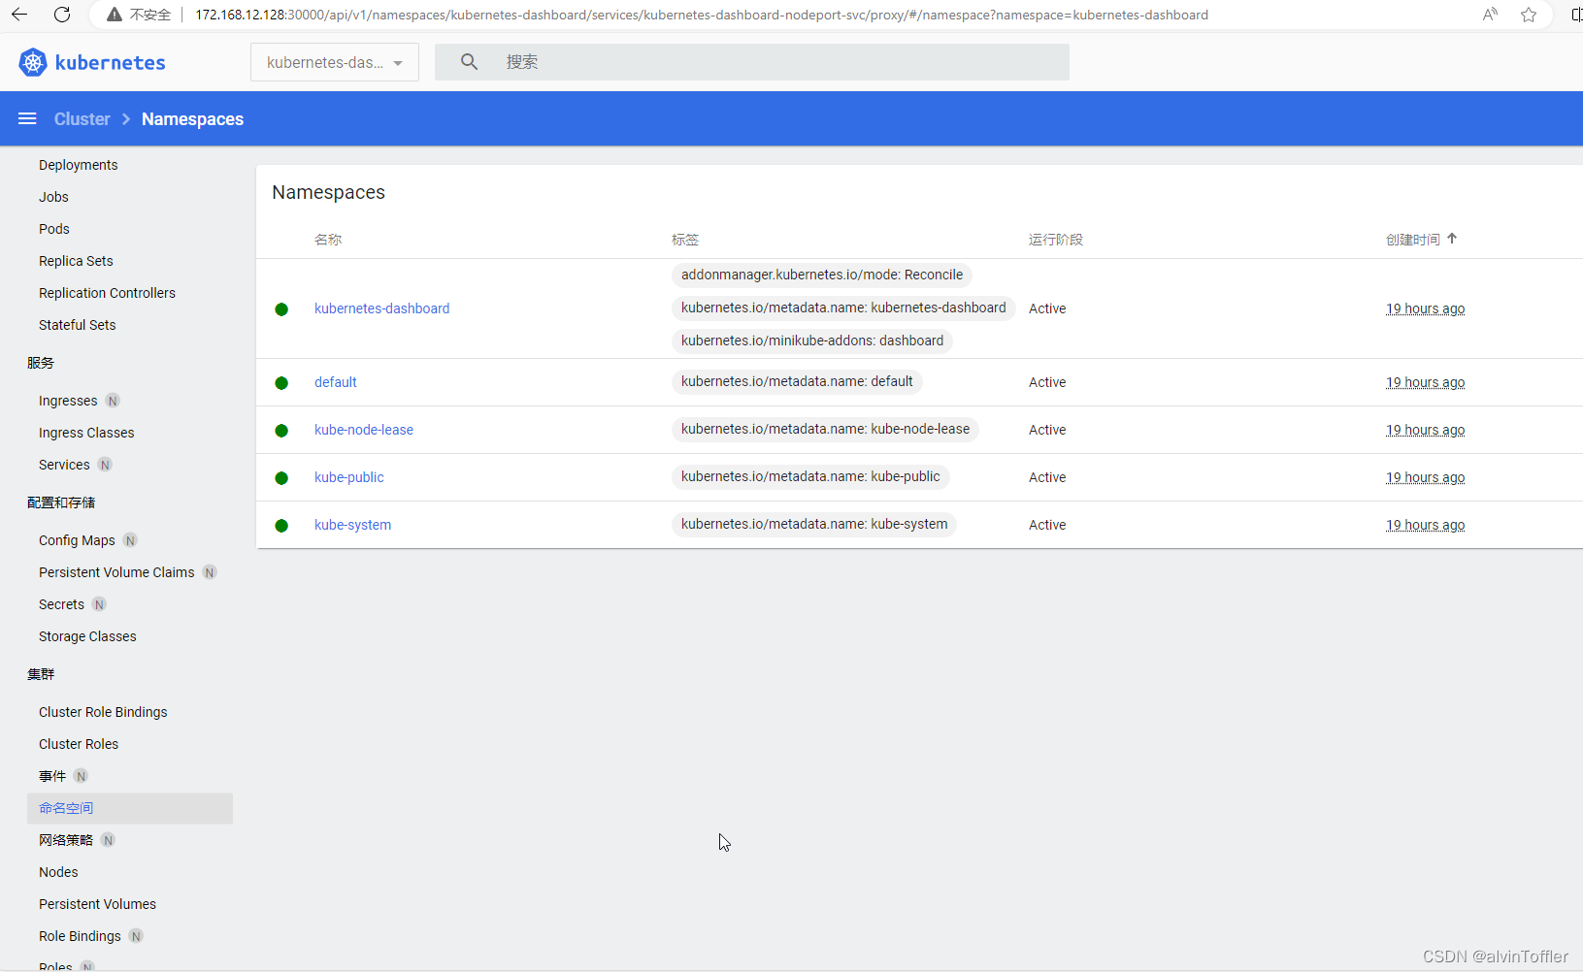Open Cluster Role Bindings in the sidebar
The width and height of the screenshot is (1583, 972).
pos(103,712)
